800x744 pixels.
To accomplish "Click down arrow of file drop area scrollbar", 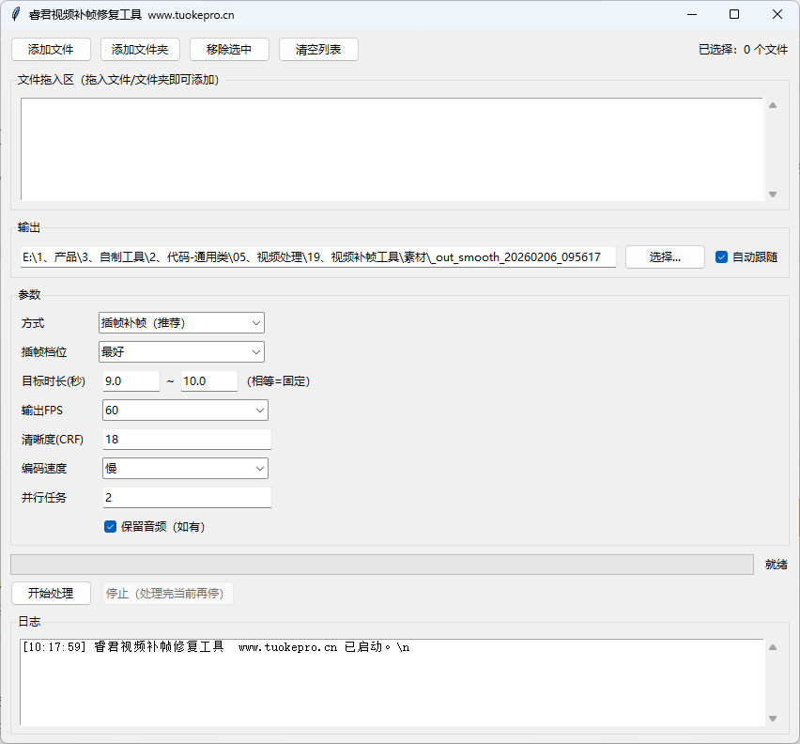I will point(773,194).
